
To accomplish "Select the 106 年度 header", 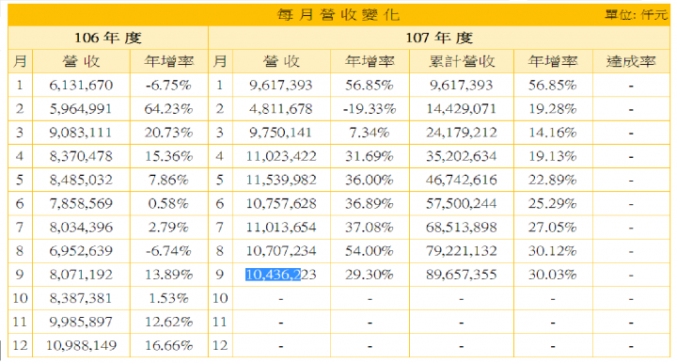I will tap(108, 38).
